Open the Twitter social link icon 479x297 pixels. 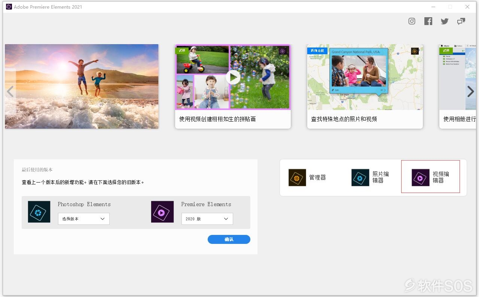[445, 21]
